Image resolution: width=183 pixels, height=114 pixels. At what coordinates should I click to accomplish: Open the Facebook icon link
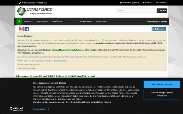(x=27, y=29)
